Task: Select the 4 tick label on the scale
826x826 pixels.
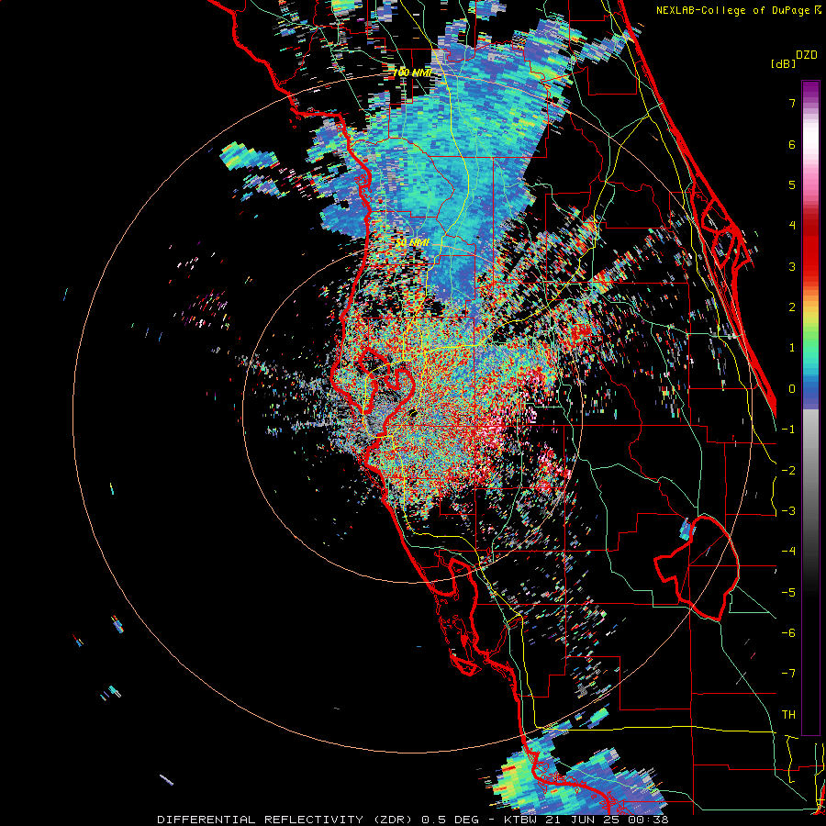Action: click(x=792, y=226)
